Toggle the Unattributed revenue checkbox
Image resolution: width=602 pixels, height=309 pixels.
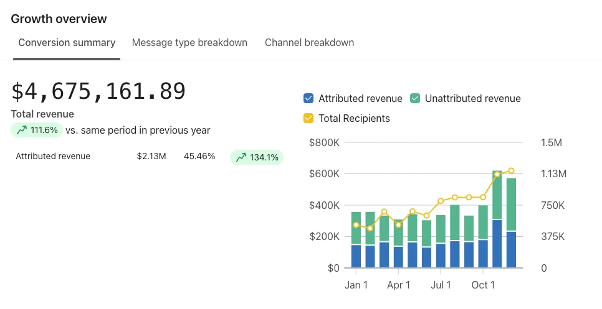(415, 98)
